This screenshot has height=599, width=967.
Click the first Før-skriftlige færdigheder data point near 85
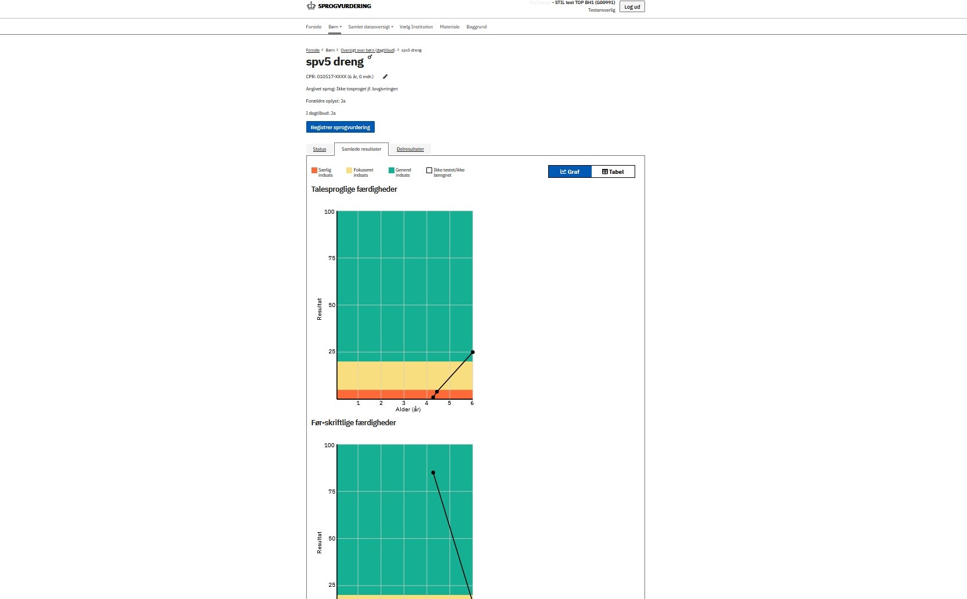tap(433, 473)
